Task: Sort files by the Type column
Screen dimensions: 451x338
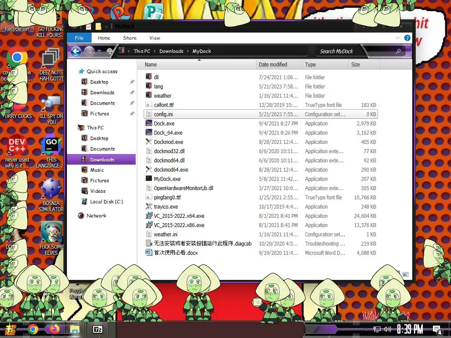Action: click(325, 65)
